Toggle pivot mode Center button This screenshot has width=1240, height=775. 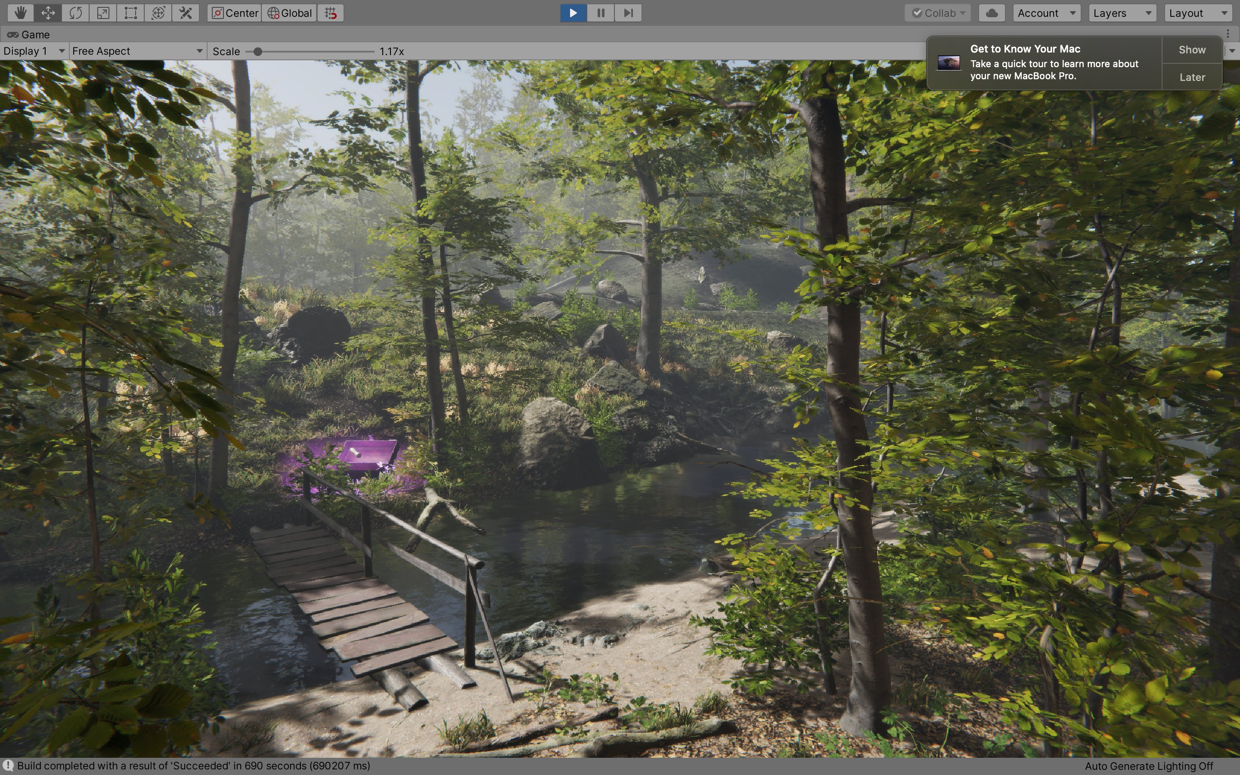[235, 13]
